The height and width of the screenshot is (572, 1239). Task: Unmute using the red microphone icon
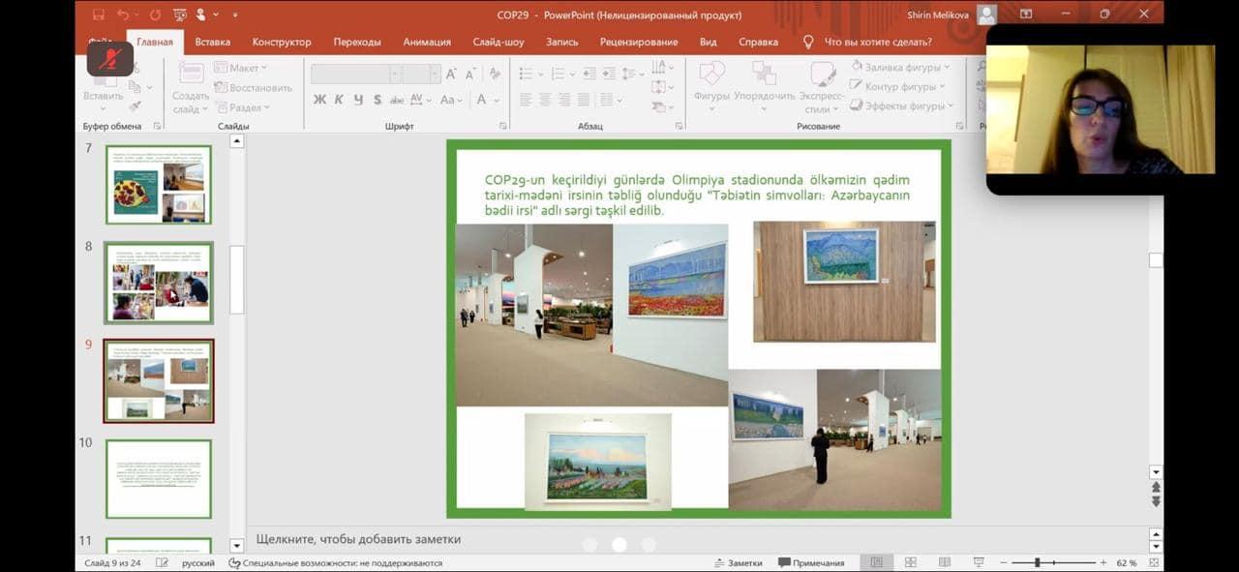(x=110, y=58)
